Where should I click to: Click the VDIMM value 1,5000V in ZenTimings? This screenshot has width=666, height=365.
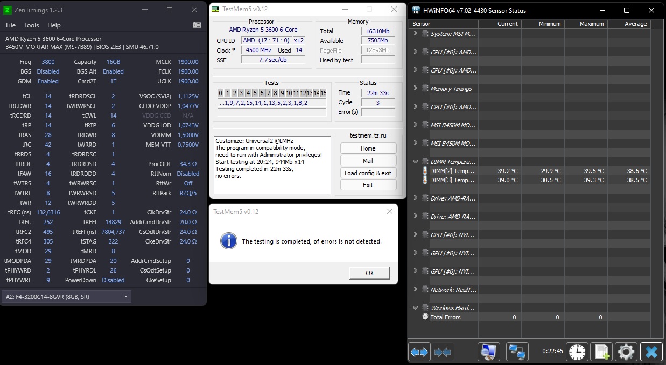tap(188, 135)
